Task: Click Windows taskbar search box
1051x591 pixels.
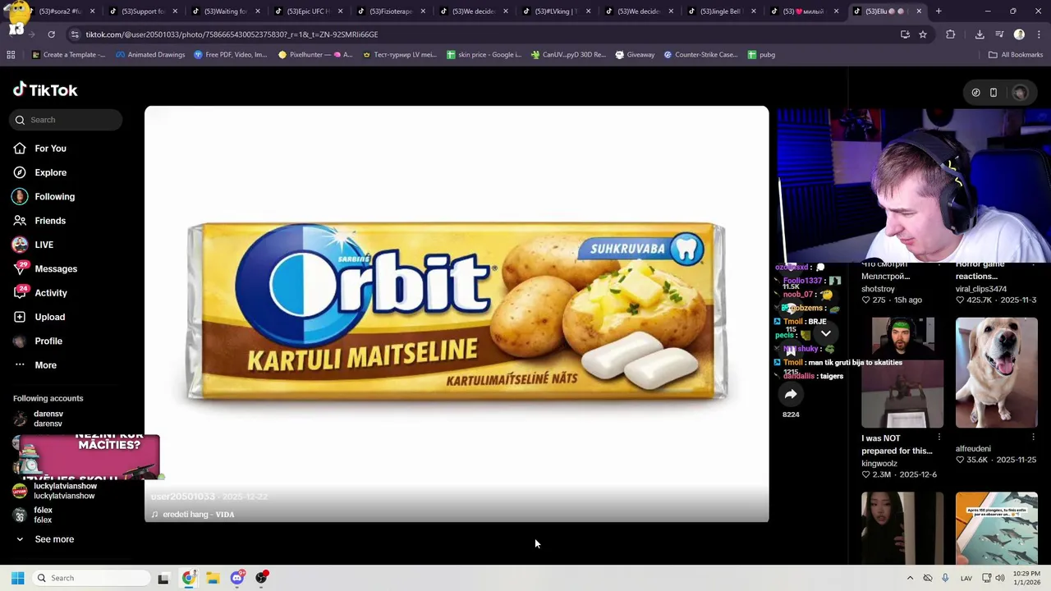Action: pyautogui.click(x=90, y=578)
